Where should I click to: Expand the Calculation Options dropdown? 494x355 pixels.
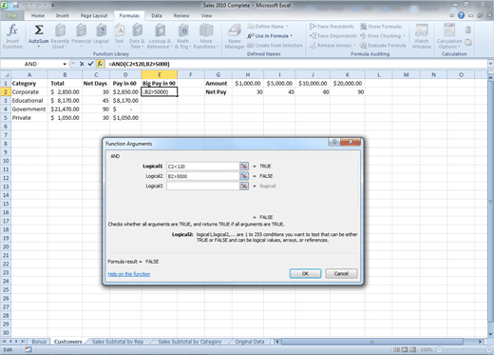[449, 44]
